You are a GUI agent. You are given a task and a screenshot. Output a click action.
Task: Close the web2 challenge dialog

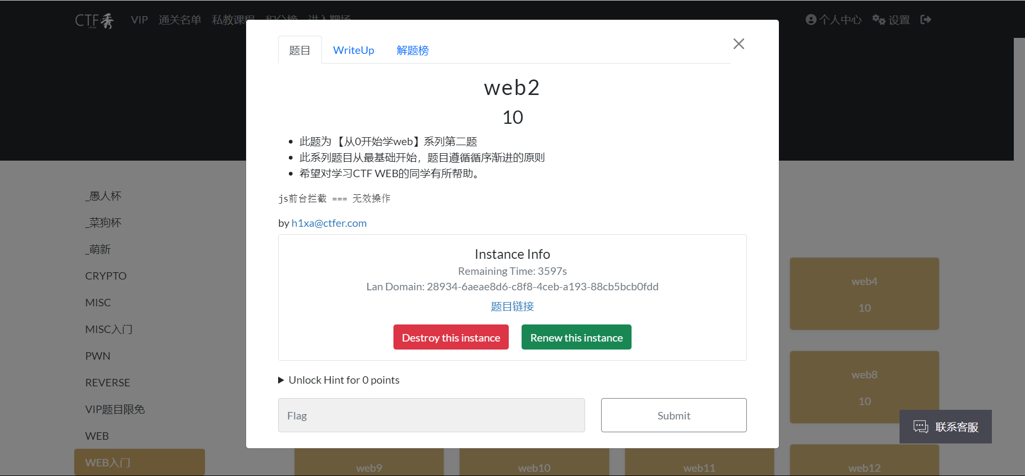tap(739, 44)
